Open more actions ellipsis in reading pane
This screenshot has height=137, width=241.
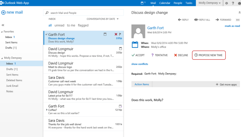pyautogui.click(x=237, y=20)
